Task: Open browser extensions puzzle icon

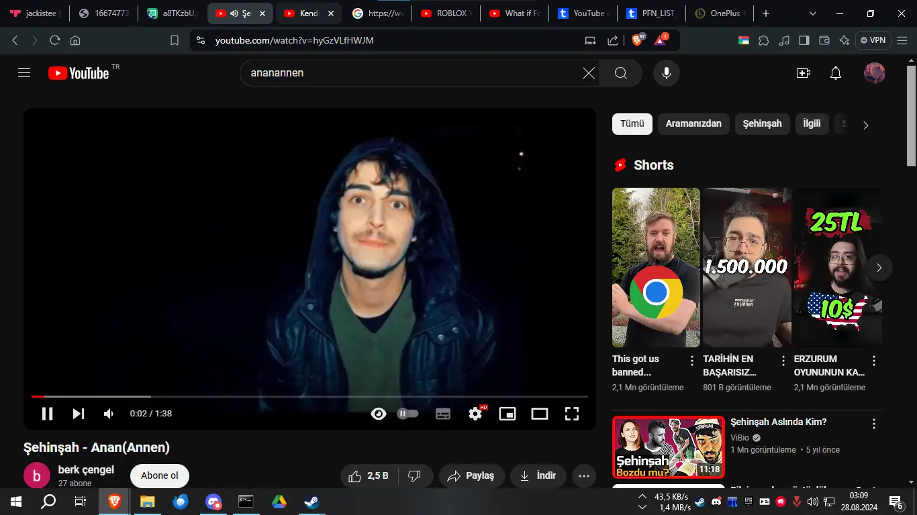Action: pyautogui.click(x=764, y=40)
